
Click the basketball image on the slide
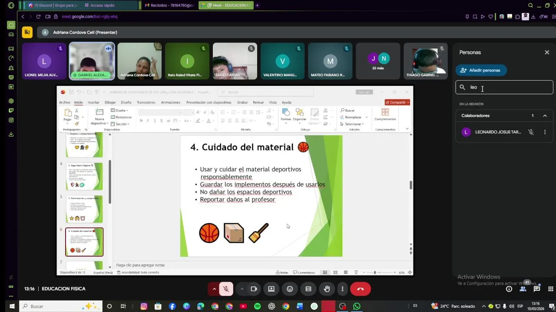click(209, 233)
